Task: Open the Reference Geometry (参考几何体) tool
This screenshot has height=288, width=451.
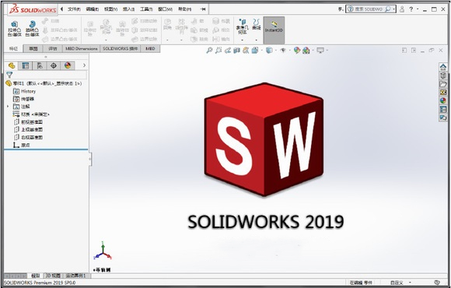Action: click(x=242, y=26)
